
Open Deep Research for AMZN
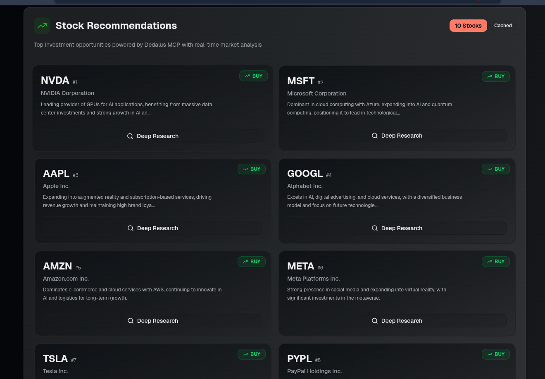[153, 321]
